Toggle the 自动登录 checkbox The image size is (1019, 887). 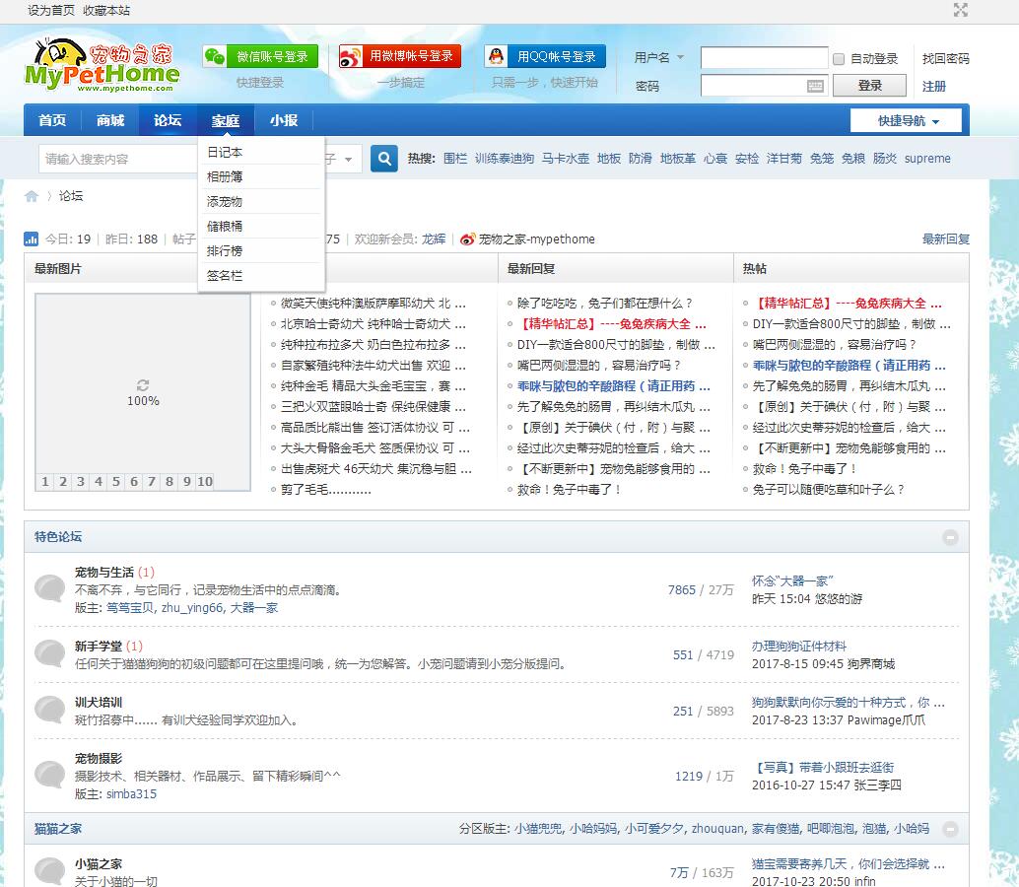(x=839, y=59)
